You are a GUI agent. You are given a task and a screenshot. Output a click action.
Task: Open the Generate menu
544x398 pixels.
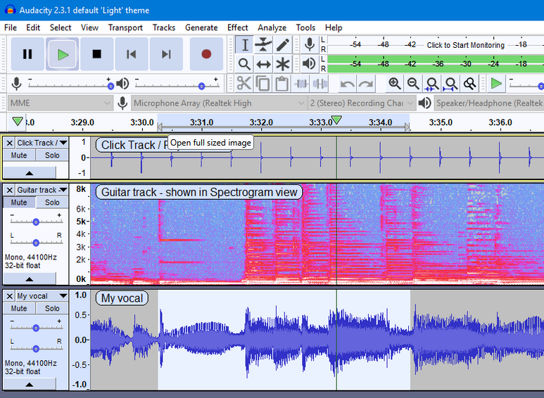click(201, 27)
